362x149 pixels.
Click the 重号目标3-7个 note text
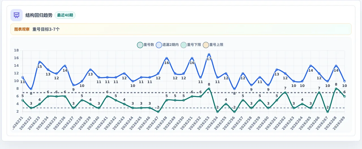pyautogui.click(x=46, y=29)
